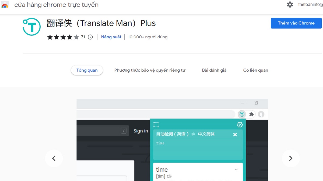Open Phương thức bảo vệ quyền riêng tư tab
The height and width of the screenshot is (181, 323).
click(150, 70)
